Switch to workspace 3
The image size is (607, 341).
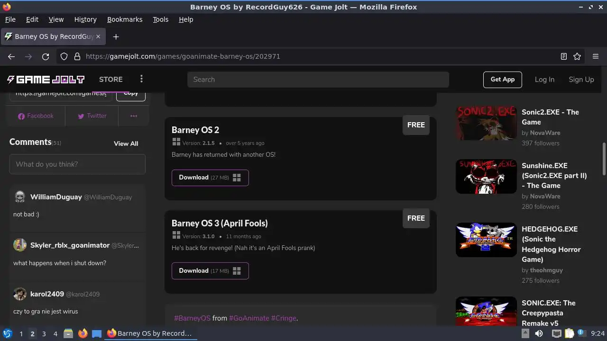tap(44, 333)
